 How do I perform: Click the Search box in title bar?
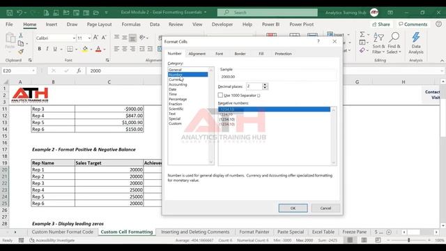point(268,13)
